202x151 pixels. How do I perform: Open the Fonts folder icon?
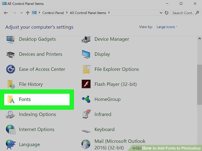pyautogui.click(x=11, y=99)
